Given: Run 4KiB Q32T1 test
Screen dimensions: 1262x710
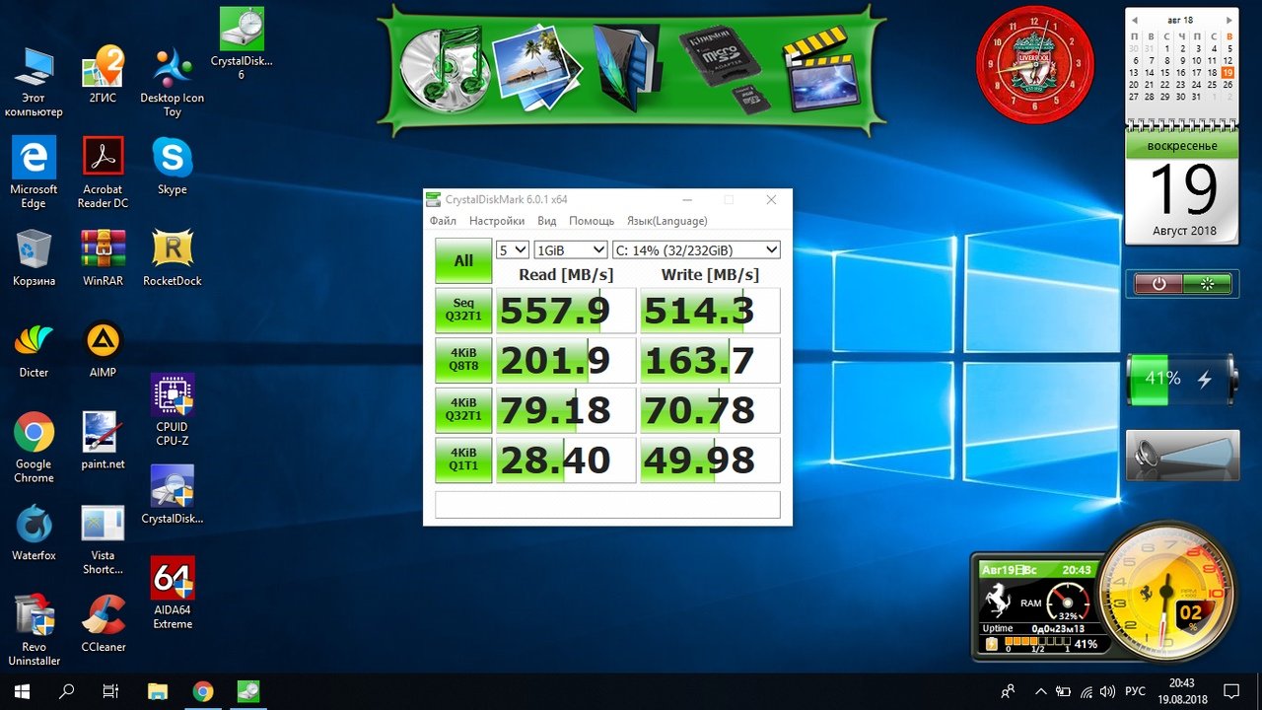Looking at the screenshot, I should (x=463, y=410).
